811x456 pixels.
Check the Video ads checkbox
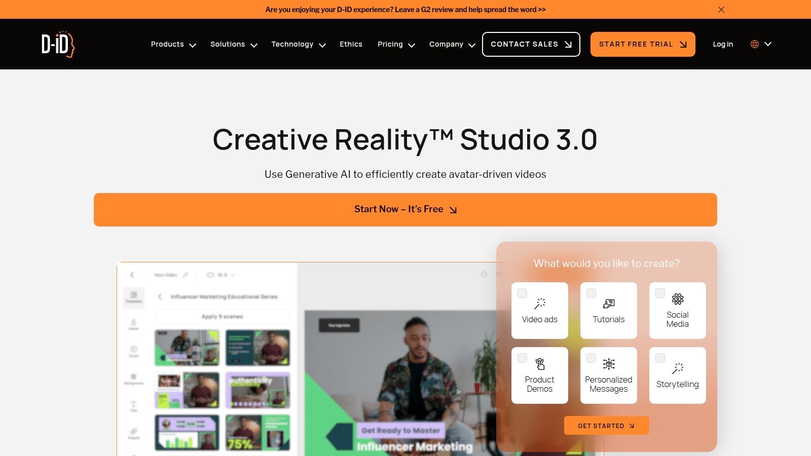pyautogui.click(x=522, y=293)
